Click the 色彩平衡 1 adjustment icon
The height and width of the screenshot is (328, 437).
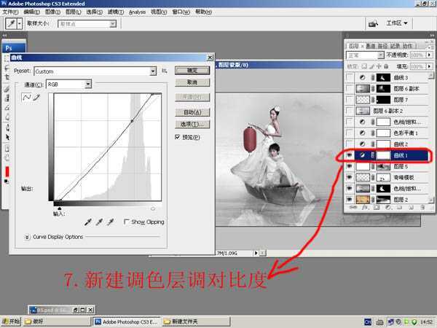click(x=362, y=133)
